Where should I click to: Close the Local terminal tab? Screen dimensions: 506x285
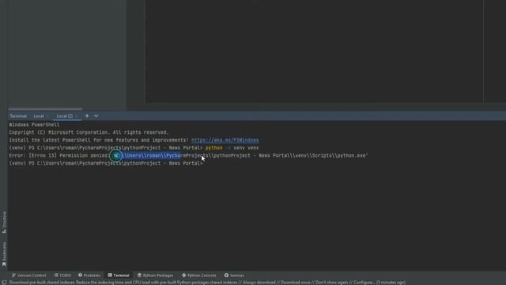tap(47, 116)
